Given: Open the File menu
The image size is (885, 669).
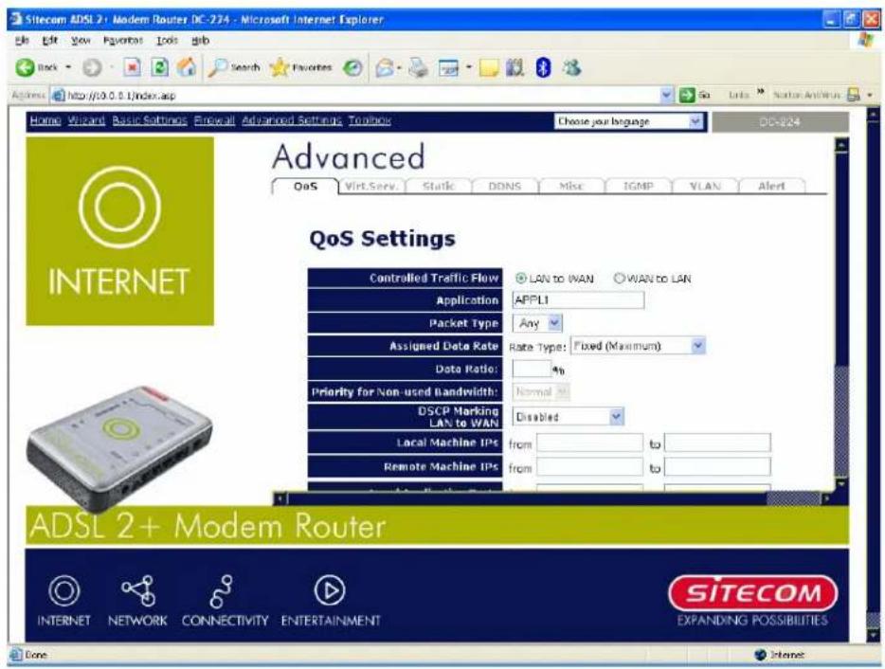Looking at the screenshot, I should (x=22, y=41).
